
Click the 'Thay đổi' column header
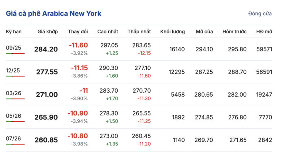click(78, 31)
